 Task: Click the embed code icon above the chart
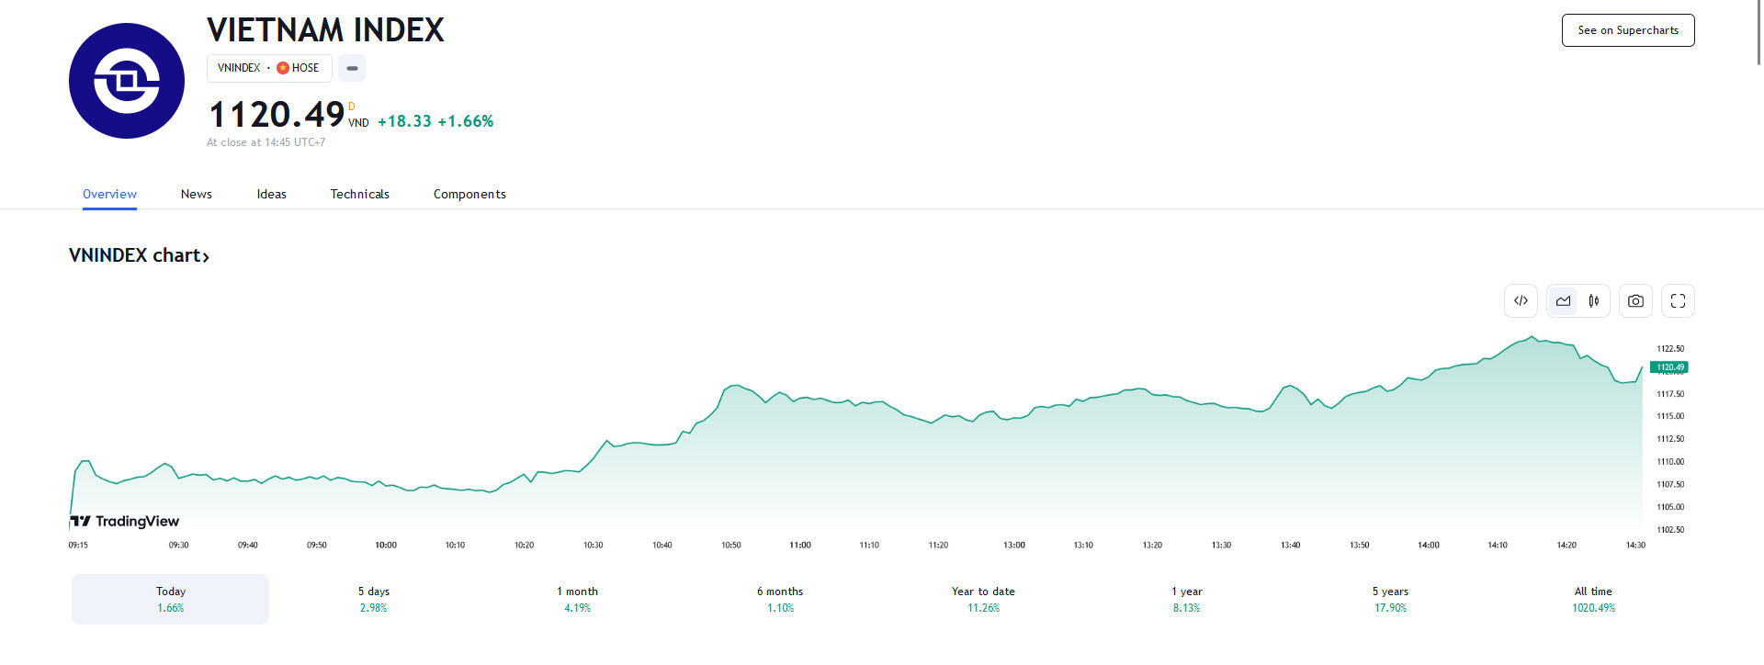coord(1521,301)
